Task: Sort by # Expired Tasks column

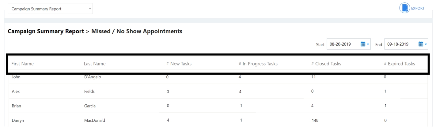Action: tap(399, 64)
